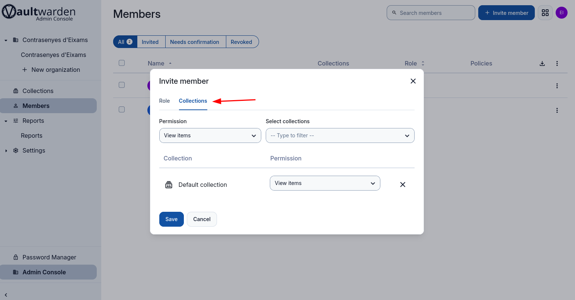
Task: Open the Select collections filter dropdown
Action: tap(340, 135)
